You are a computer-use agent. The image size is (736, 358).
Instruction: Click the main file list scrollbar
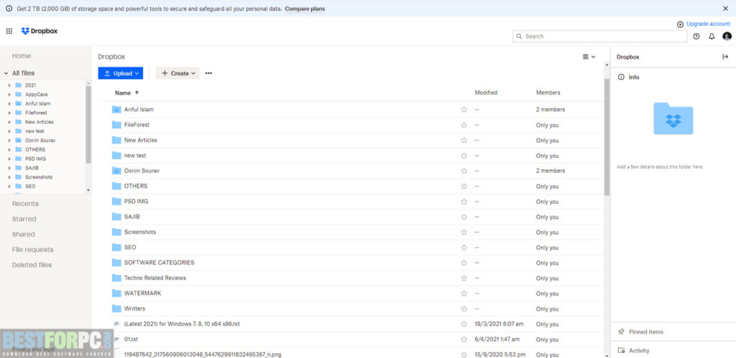pyautogui.click(x=607, y=137)
